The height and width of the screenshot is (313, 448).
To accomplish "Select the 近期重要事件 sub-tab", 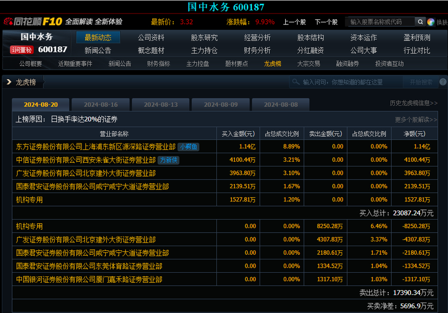I will tap(75, 64).
